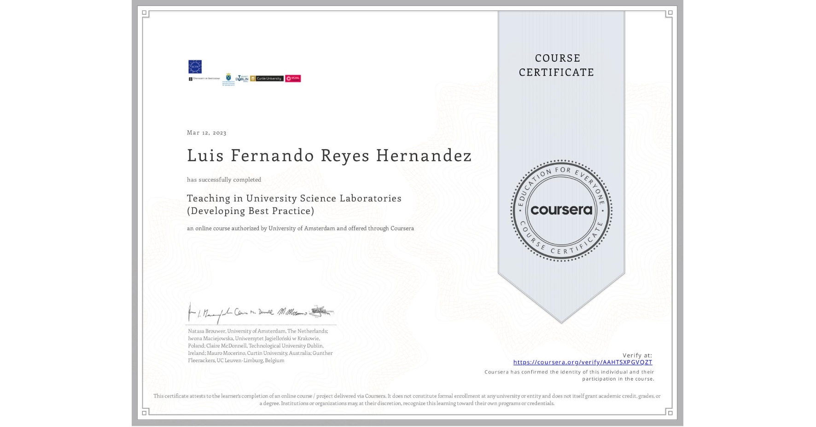
Task: Click the COURSE CERTIFICATE heading on the ribbon
Action: (x=557, y=65)
